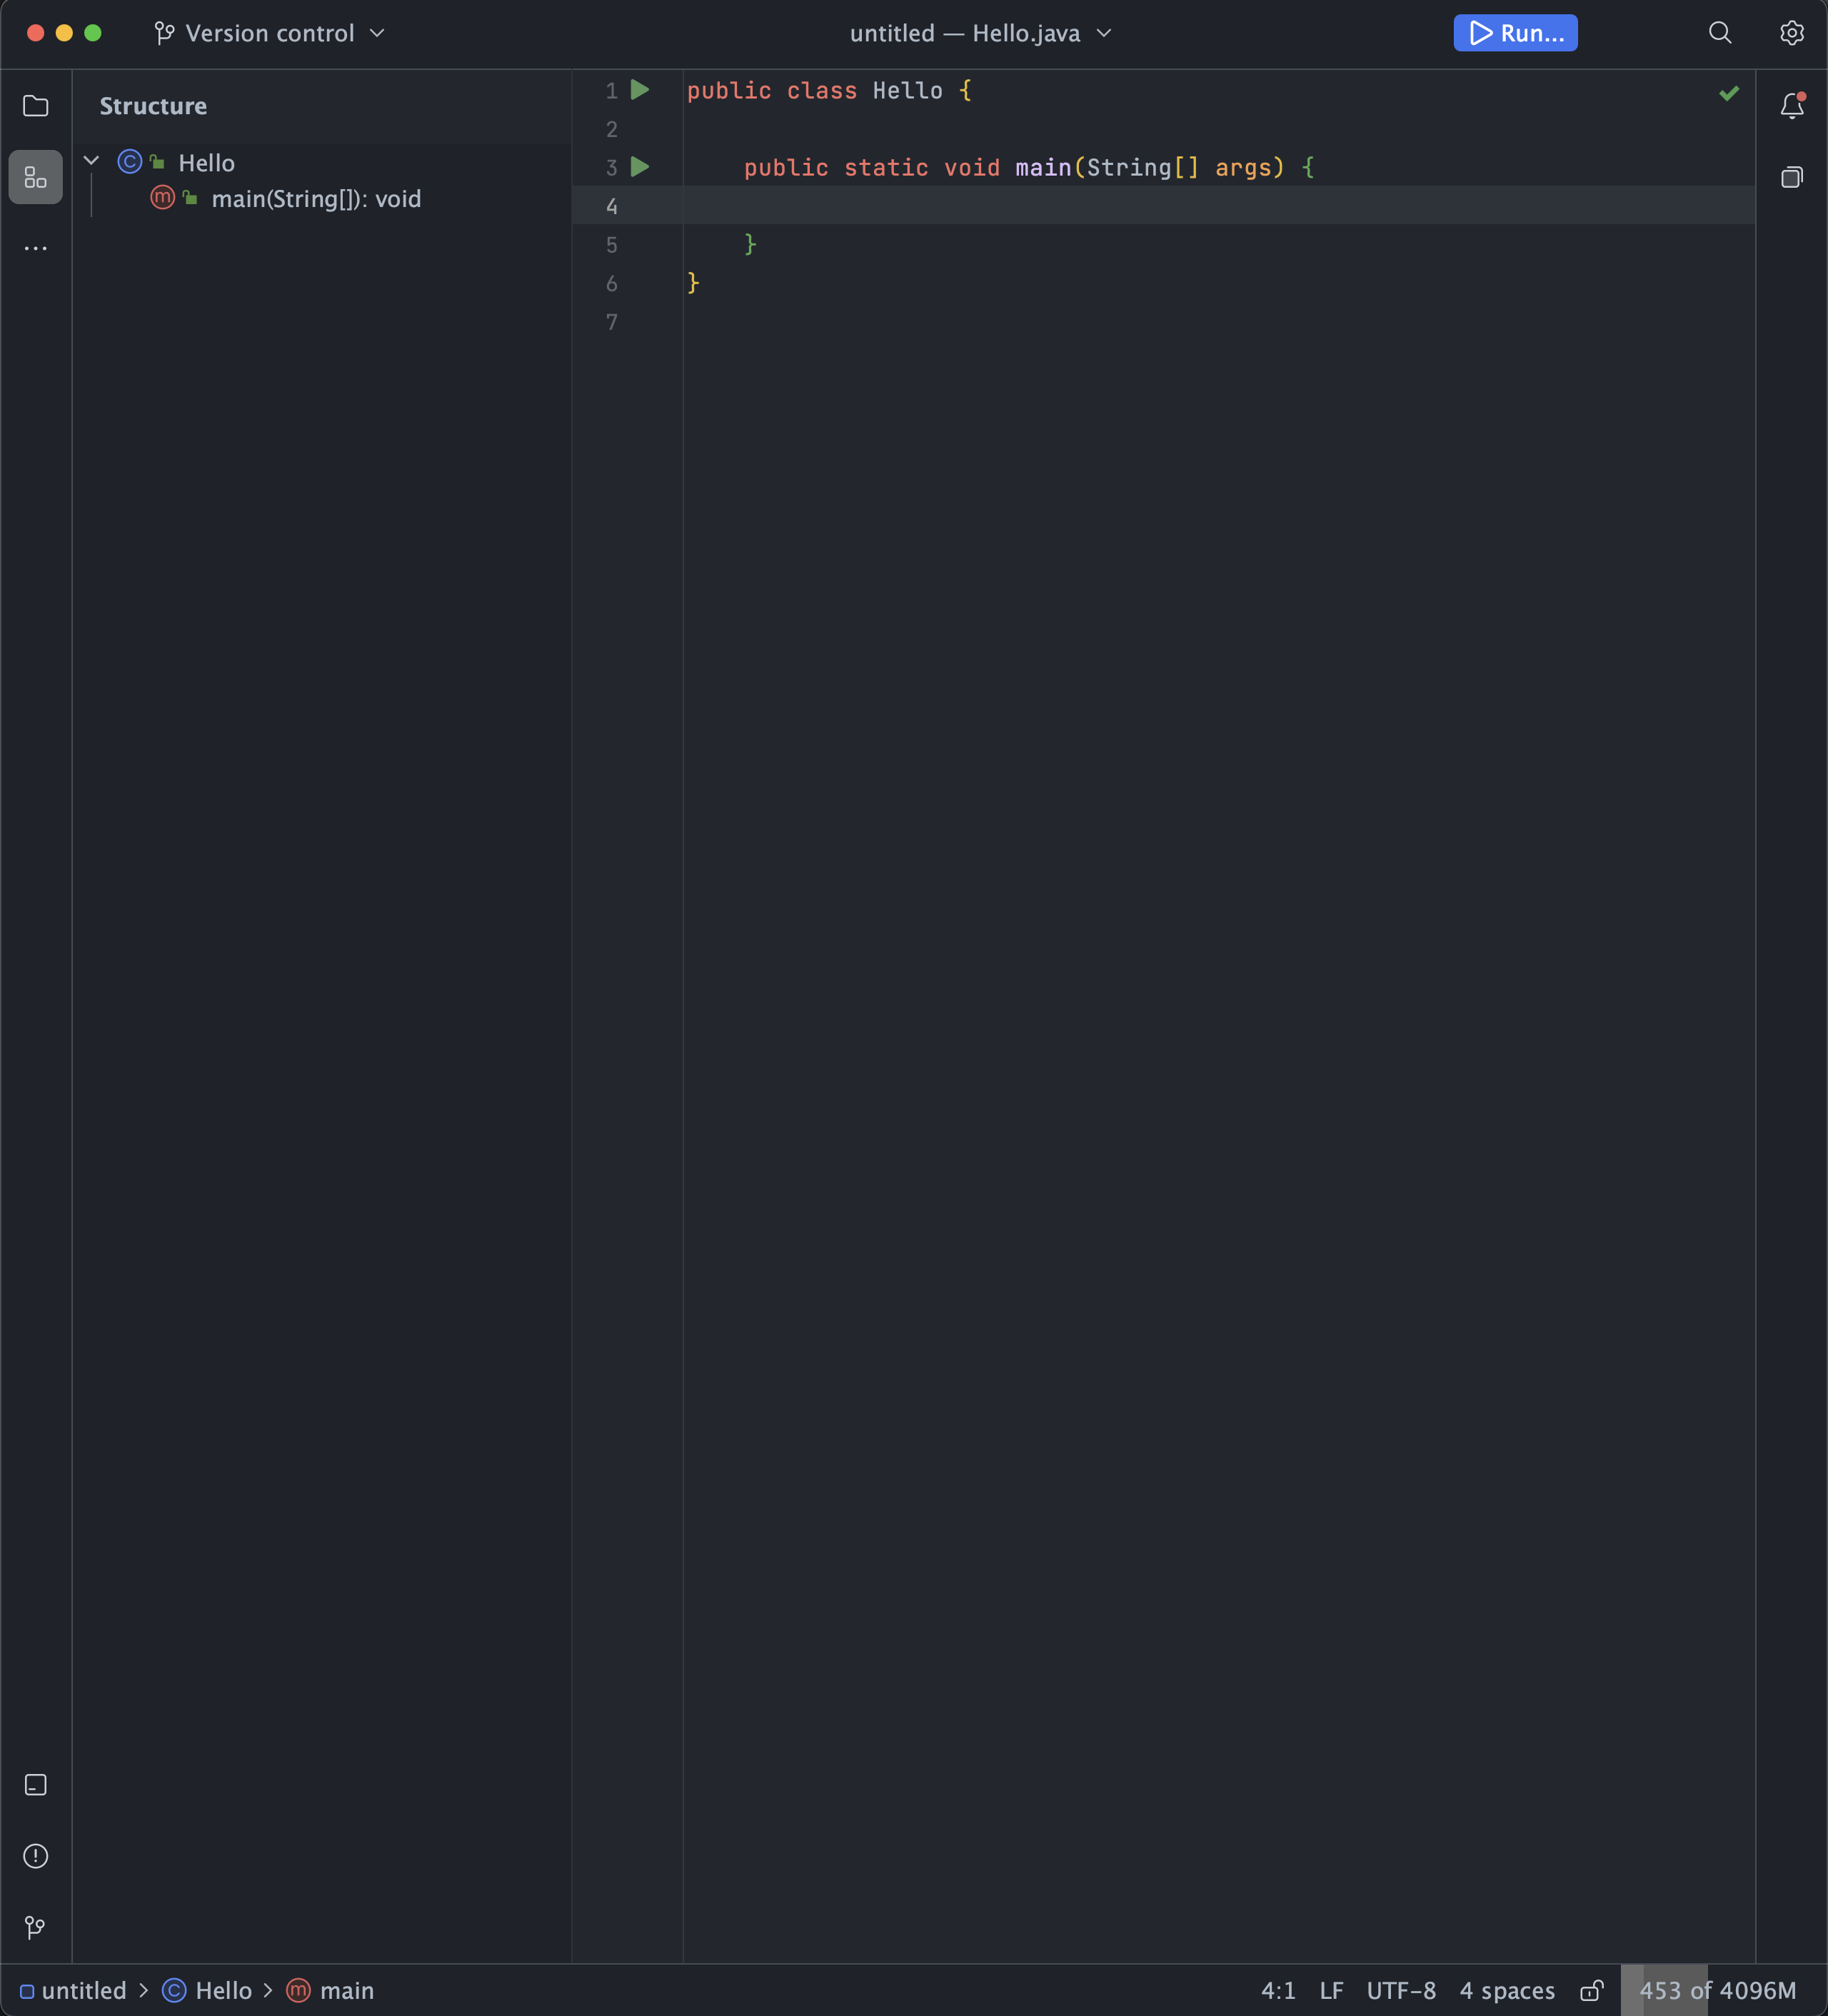The image size is (1828, 2016).
Task: Open the Version control dropdown
Action: tap(269, 32)
